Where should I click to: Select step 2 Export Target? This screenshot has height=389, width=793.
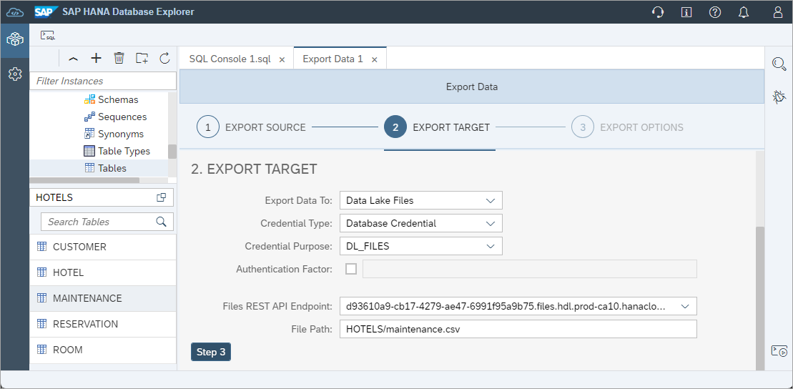pyautogui.click(x=438, y=127)
